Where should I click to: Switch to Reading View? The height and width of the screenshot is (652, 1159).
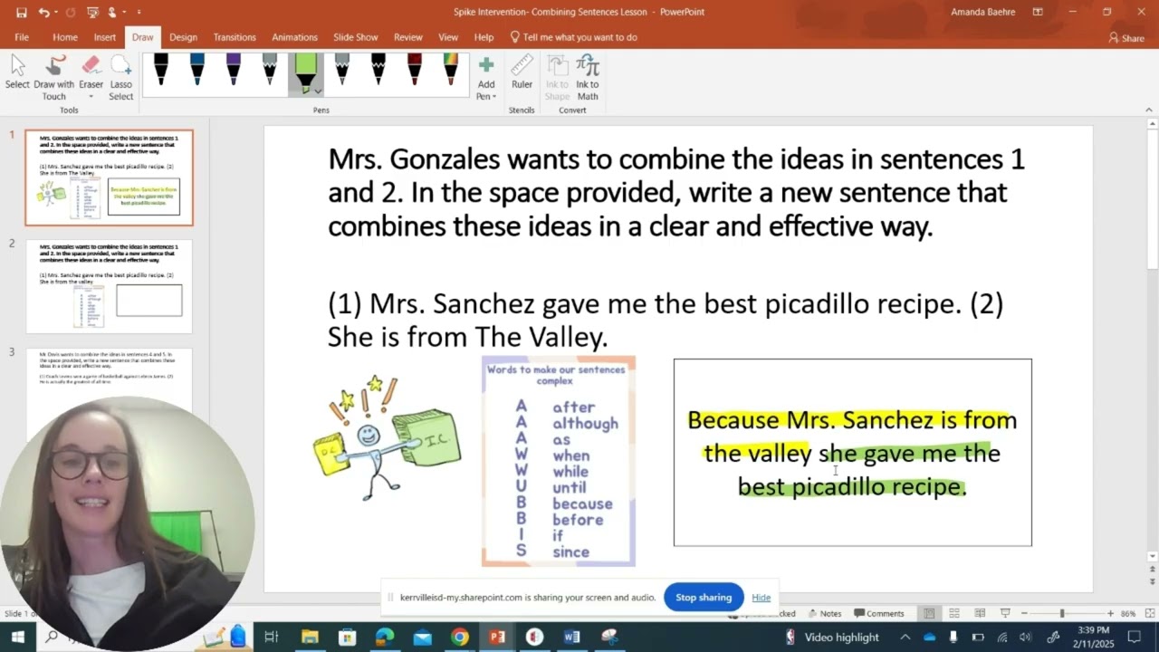(x=980, y=613)
